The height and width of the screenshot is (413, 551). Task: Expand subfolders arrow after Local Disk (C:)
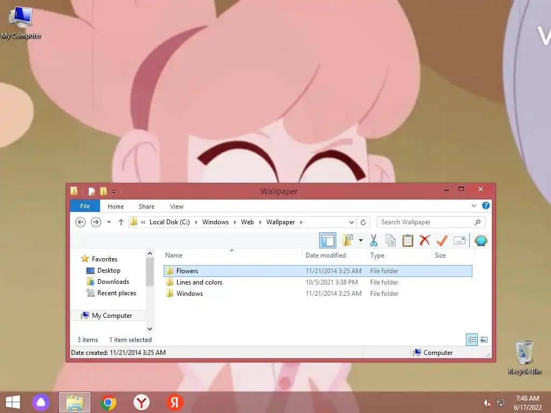click(196, 222)
